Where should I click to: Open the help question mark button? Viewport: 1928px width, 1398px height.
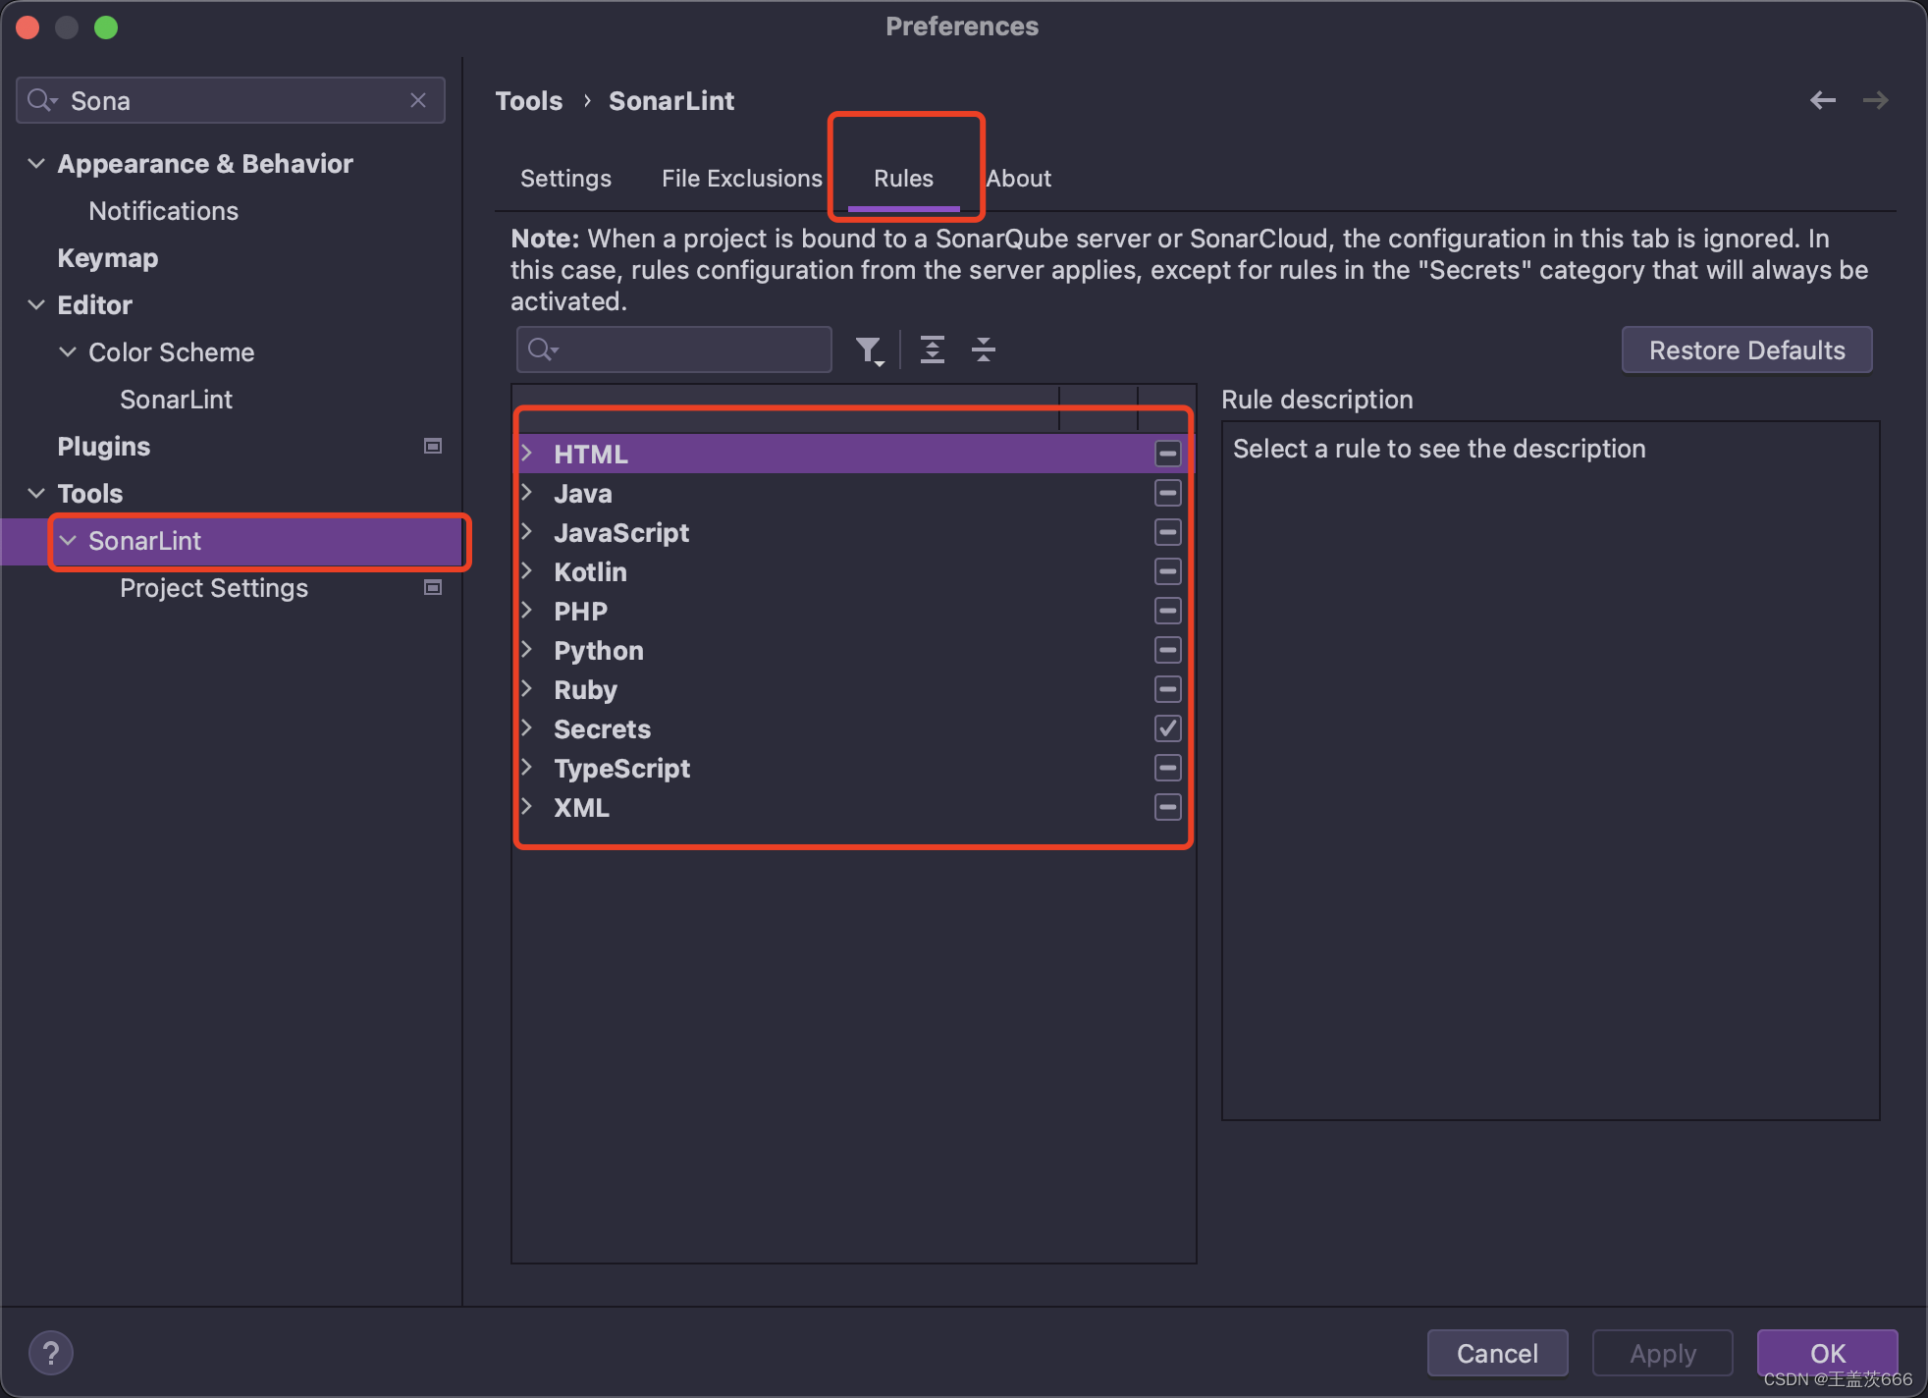[51, 1353]
